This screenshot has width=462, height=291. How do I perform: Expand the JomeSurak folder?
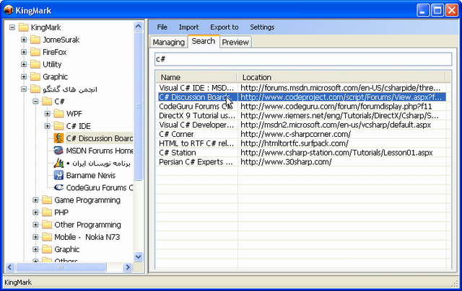(24, 40)
